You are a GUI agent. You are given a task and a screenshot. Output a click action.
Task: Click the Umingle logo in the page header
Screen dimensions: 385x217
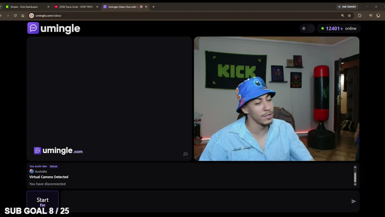click(x=54, y=28)
